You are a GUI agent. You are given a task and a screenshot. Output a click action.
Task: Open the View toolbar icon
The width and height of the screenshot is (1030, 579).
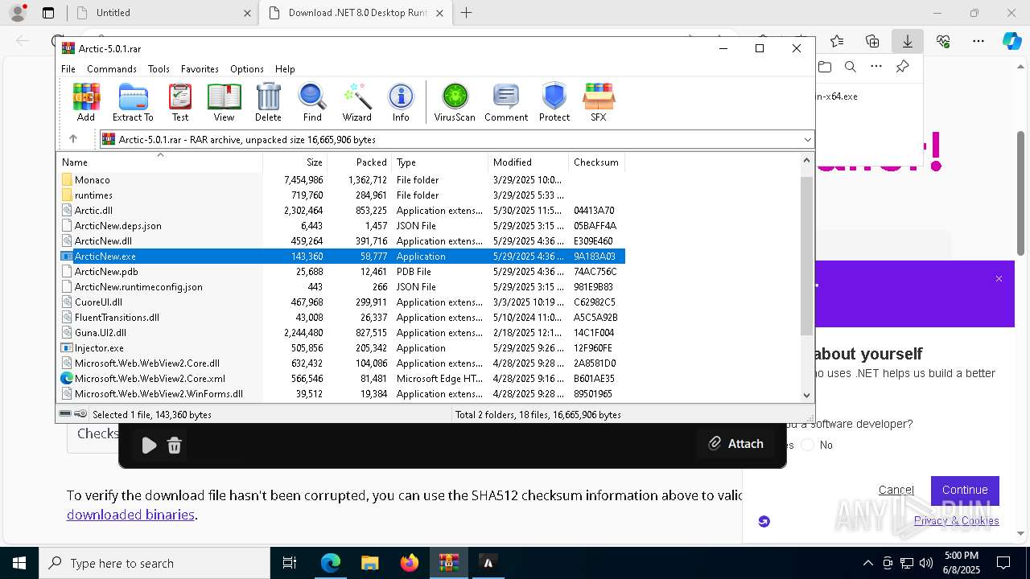pos(224,102)
